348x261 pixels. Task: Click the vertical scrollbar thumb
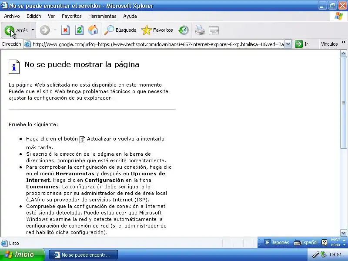[343, 103]
